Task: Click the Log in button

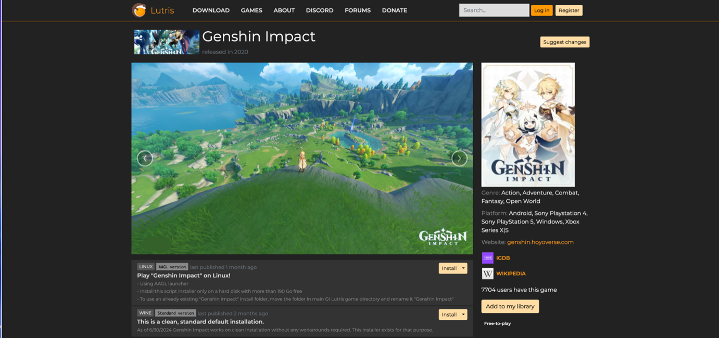Action: point(541,10)
